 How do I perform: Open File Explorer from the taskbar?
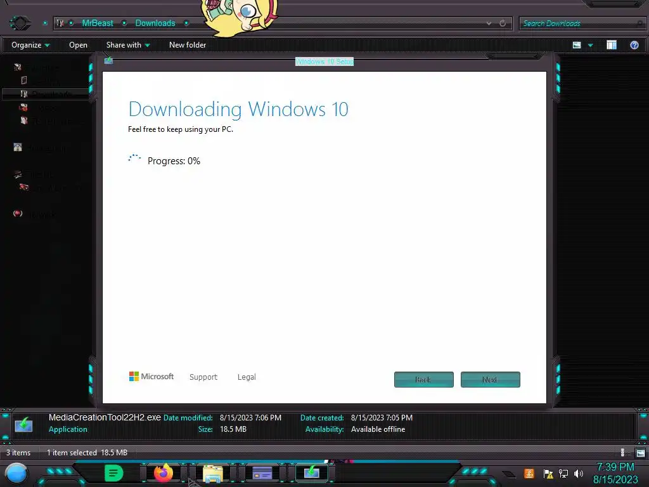point(213,474)
